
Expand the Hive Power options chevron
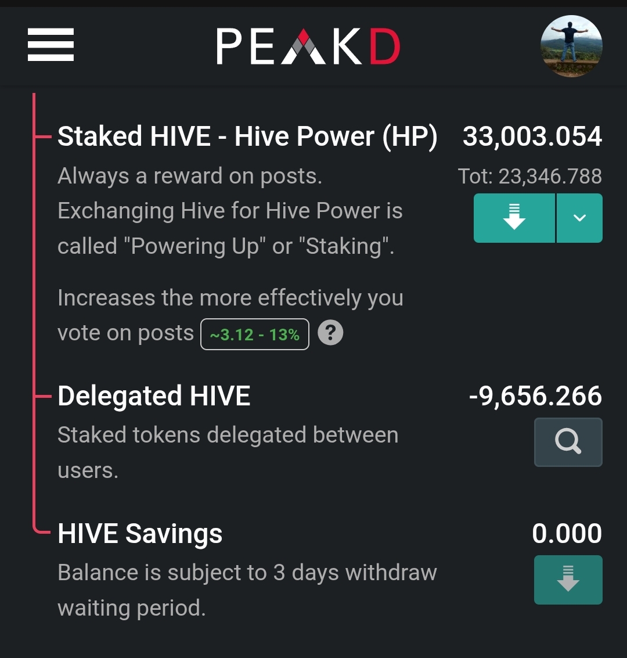pos(579,218)
